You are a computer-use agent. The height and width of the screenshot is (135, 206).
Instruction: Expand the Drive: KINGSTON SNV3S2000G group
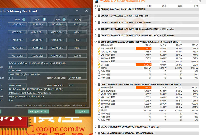(96, 133)
